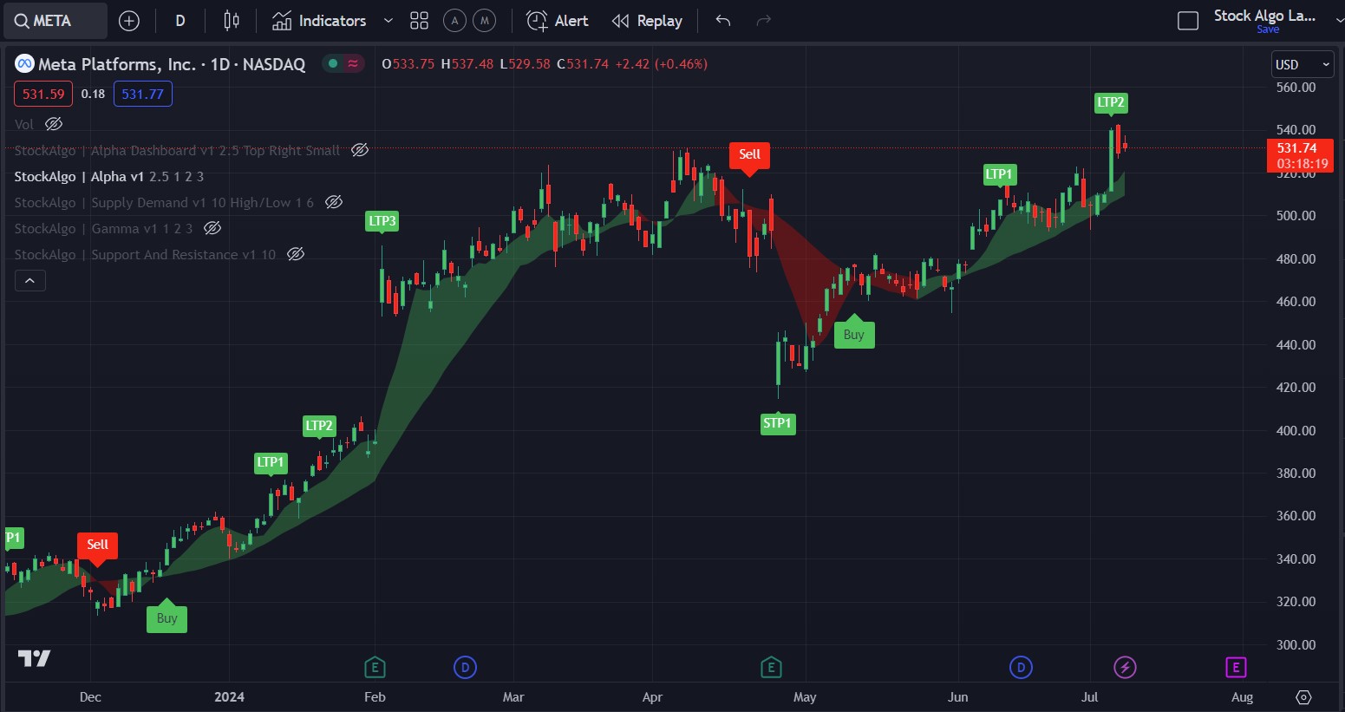Click the 2024 date axis label
Viewport: 1345px width, 712px height.
(x=230, y=697)
